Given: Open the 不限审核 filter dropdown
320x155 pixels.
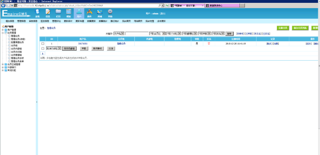Looking at the screenshot, I should (x=204, y=33).
